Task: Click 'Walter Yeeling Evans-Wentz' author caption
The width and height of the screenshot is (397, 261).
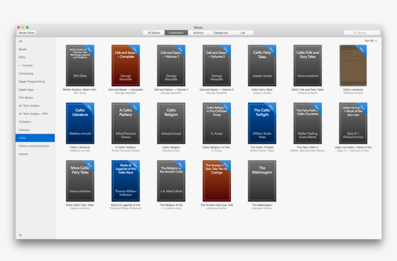Action: tap(307, 151)
